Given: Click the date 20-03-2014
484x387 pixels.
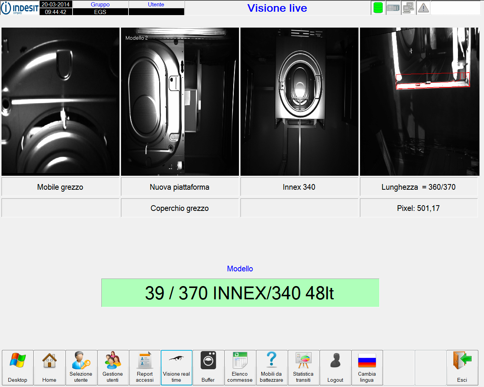Looking at the screenshot, I should 56,5.
